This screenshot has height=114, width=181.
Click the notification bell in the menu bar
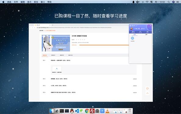point(133,2)
